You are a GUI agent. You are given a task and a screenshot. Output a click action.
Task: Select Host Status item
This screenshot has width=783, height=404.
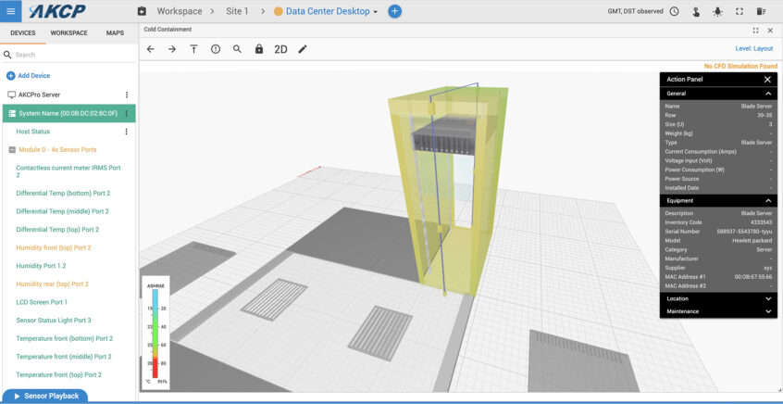pos(33,132)
